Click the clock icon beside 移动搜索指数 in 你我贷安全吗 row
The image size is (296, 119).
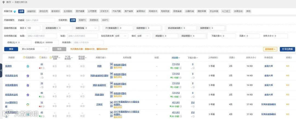[x=83, y=76]
